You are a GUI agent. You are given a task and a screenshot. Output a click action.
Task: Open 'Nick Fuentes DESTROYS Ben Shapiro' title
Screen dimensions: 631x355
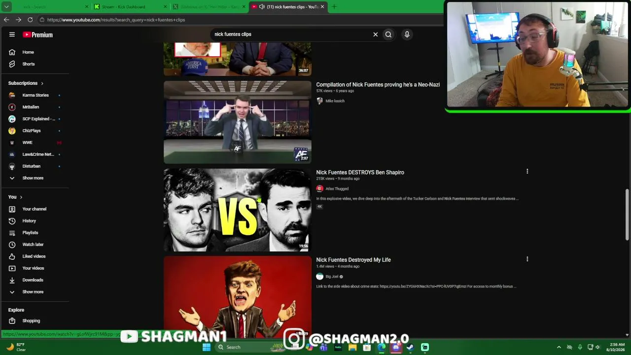click(360, 173)
